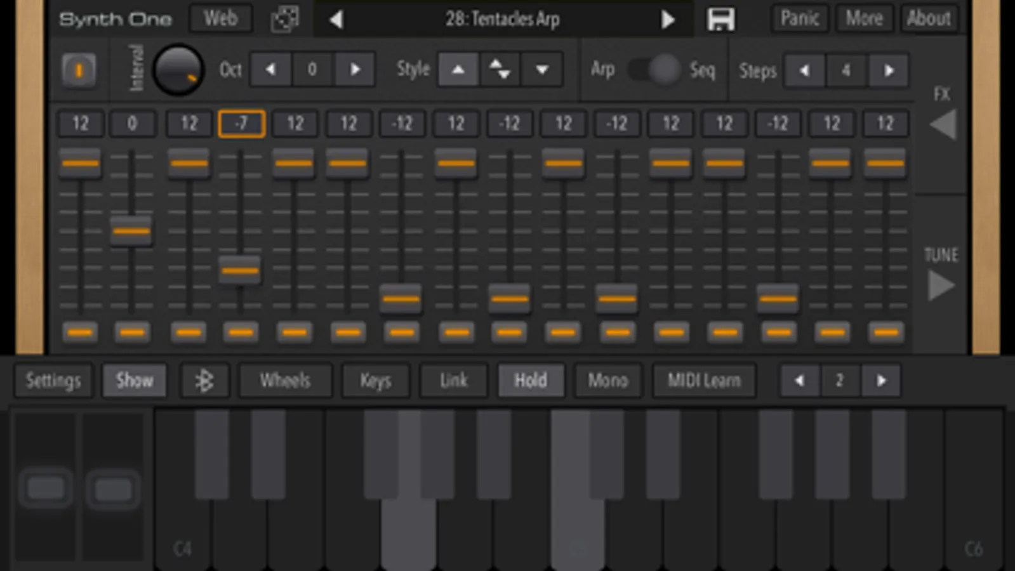Image resolution: width=1015 pixels, height=571 pixels.
Task: Select the down arpeggio style
Action: tap(541, 69)
